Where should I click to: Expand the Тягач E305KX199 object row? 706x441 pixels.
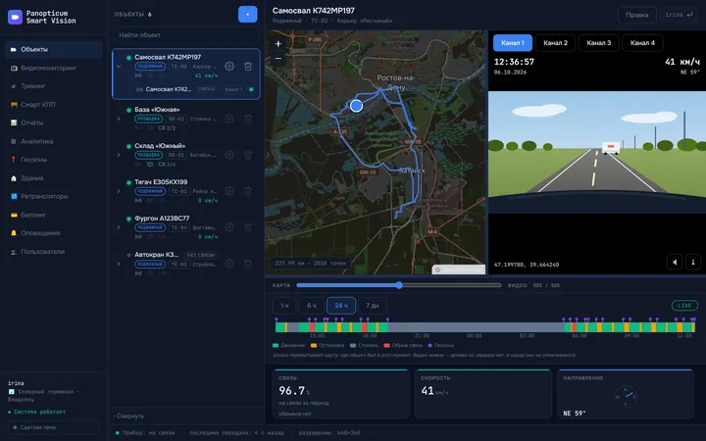119,191
